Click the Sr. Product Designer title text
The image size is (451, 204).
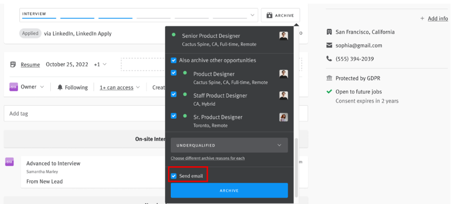coord(218,117)
